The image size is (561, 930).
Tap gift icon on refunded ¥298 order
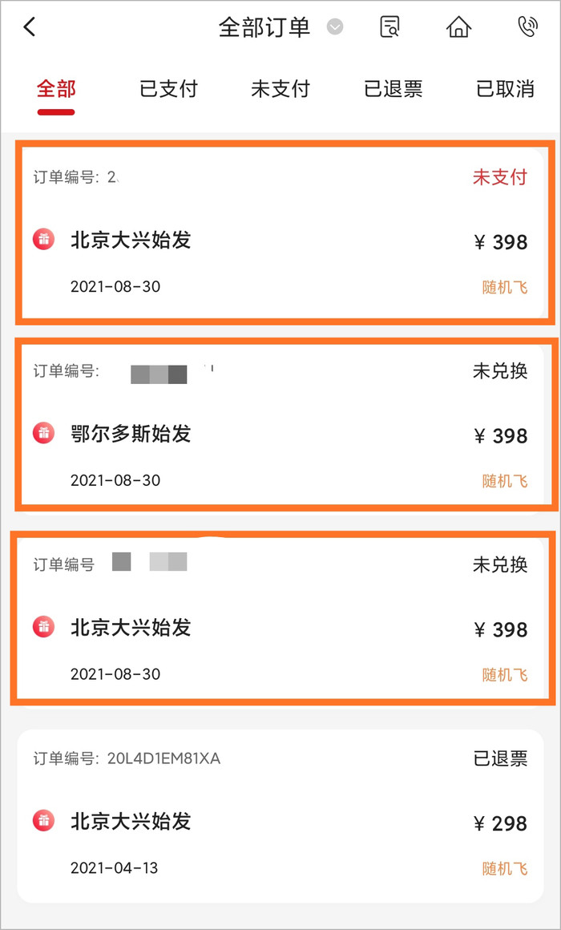pos(43,820)
